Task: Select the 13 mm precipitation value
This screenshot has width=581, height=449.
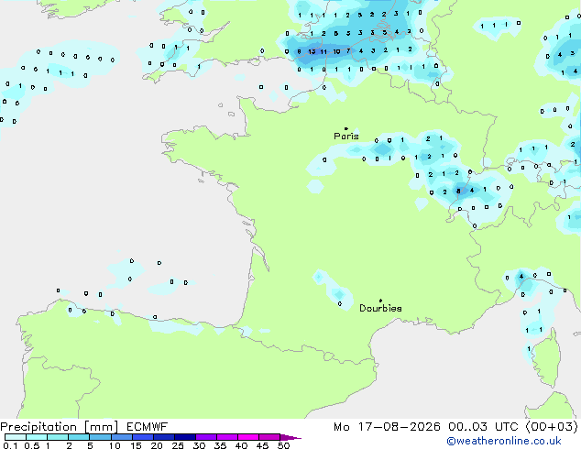Action: [312, 51]
